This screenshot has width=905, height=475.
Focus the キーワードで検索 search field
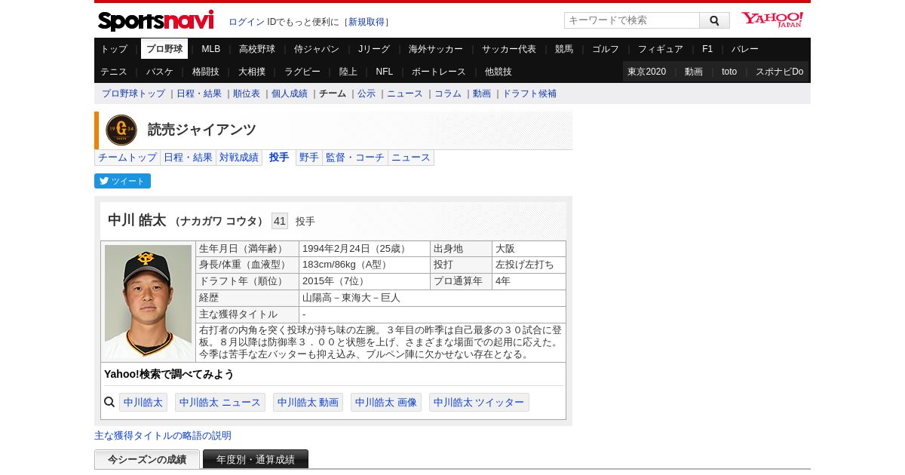[632, 20]
